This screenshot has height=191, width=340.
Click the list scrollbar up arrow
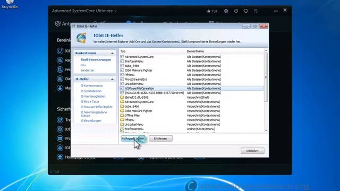click(266, 50)
